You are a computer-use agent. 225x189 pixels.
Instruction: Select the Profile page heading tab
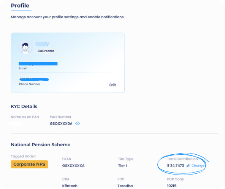point(20,6)
